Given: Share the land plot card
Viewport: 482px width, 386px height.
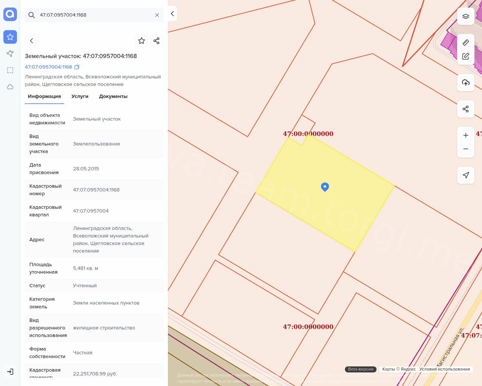Looking at the screenshot, I should point(156,41).
